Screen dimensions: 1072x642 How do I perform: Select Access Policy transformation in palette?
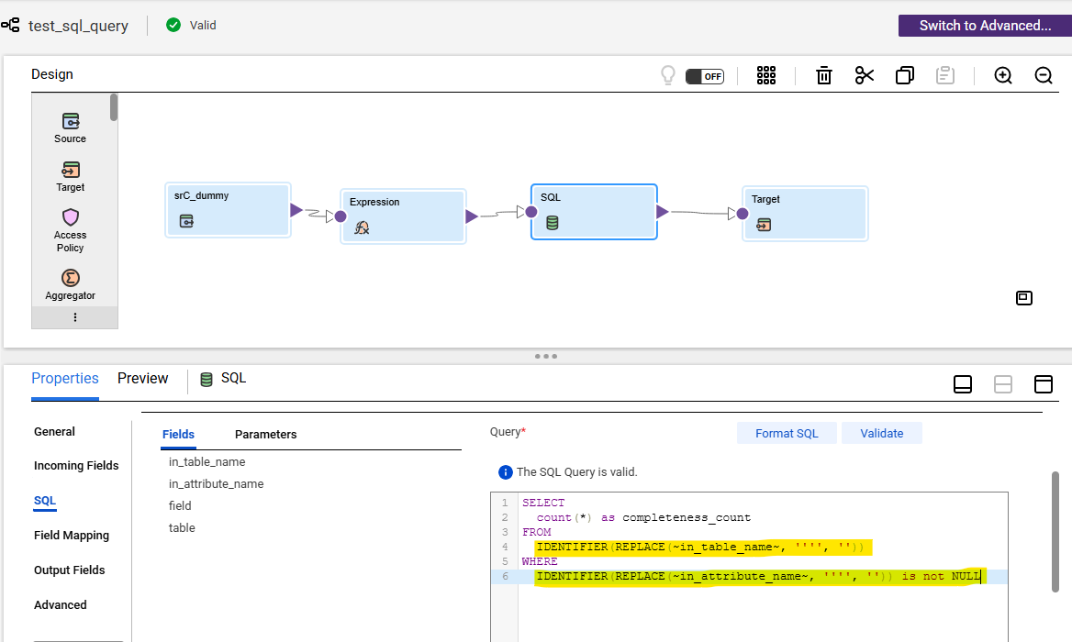click(x=71, y=231)
